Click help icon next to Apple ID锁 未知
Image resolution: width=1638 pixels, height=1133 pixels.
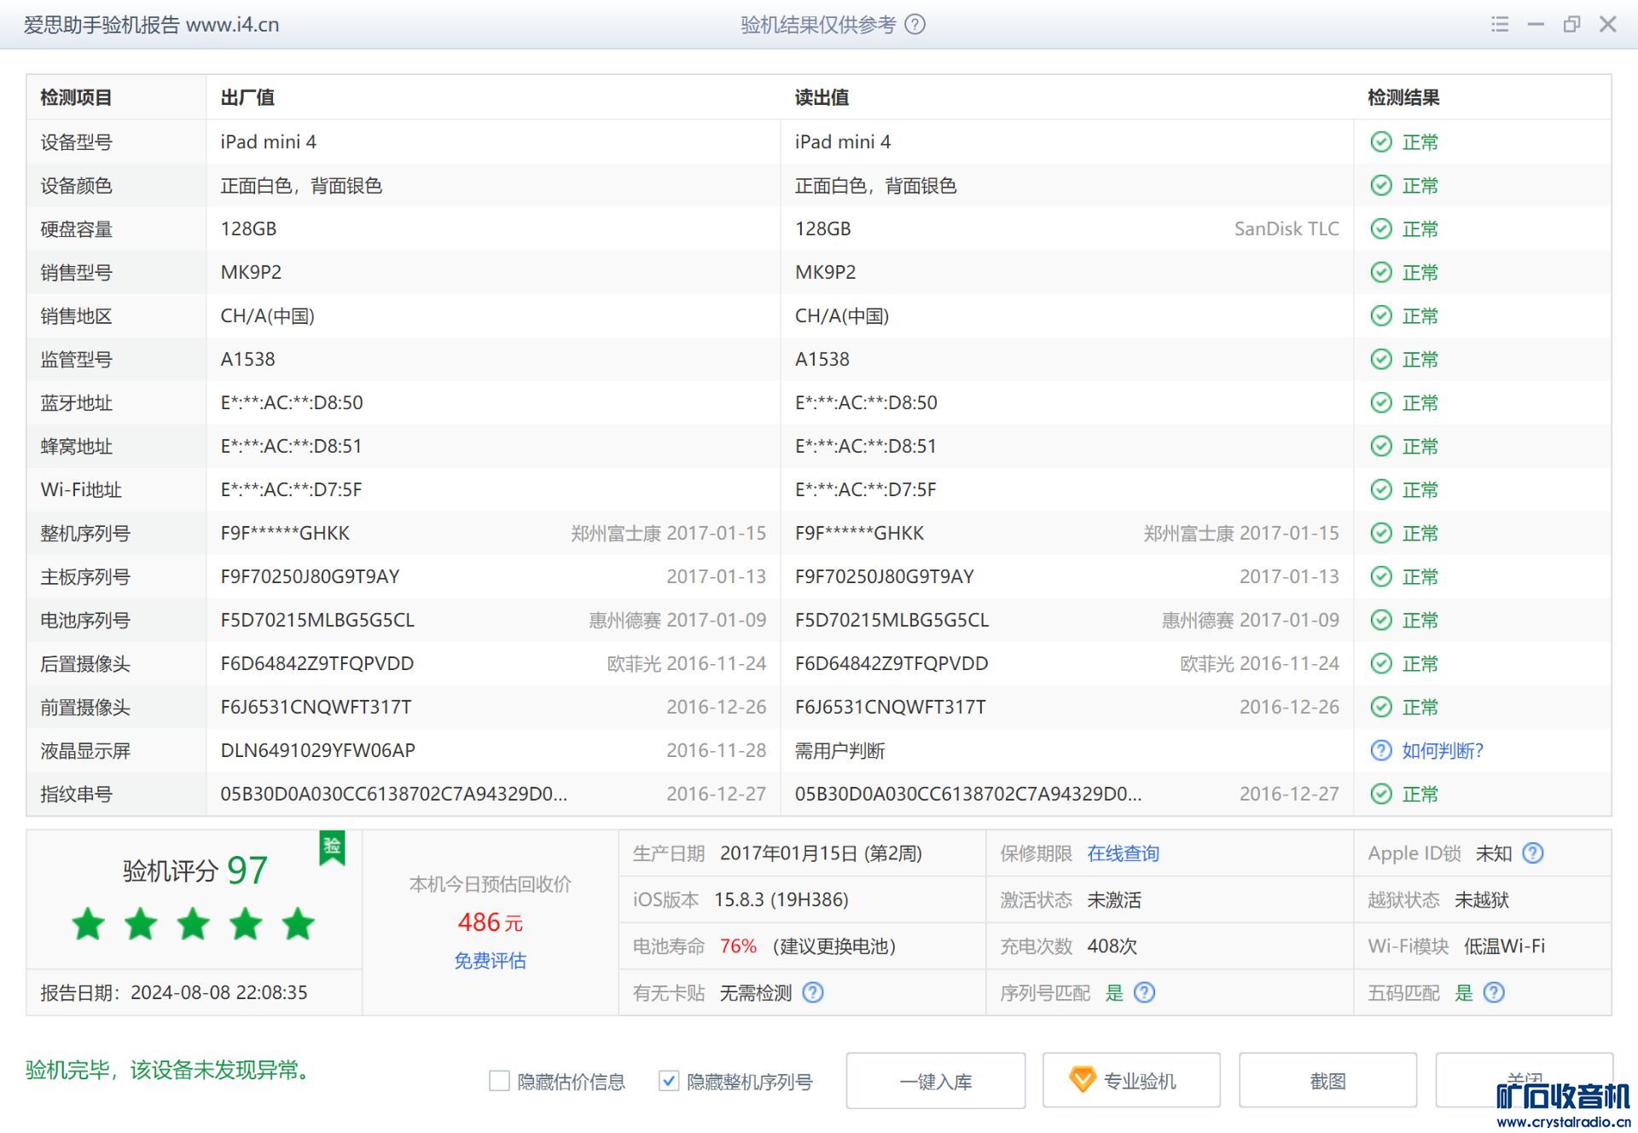1533,853
